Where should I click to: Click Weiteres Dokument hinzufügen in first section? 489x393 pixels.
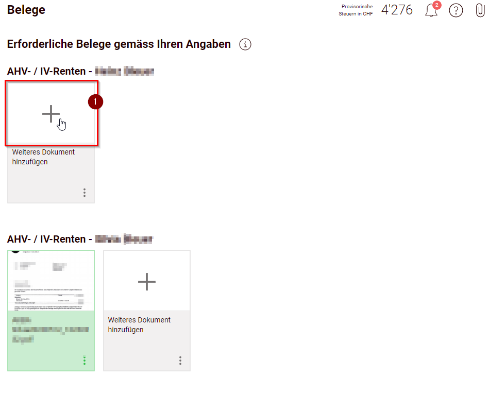[x=43, y=157]
